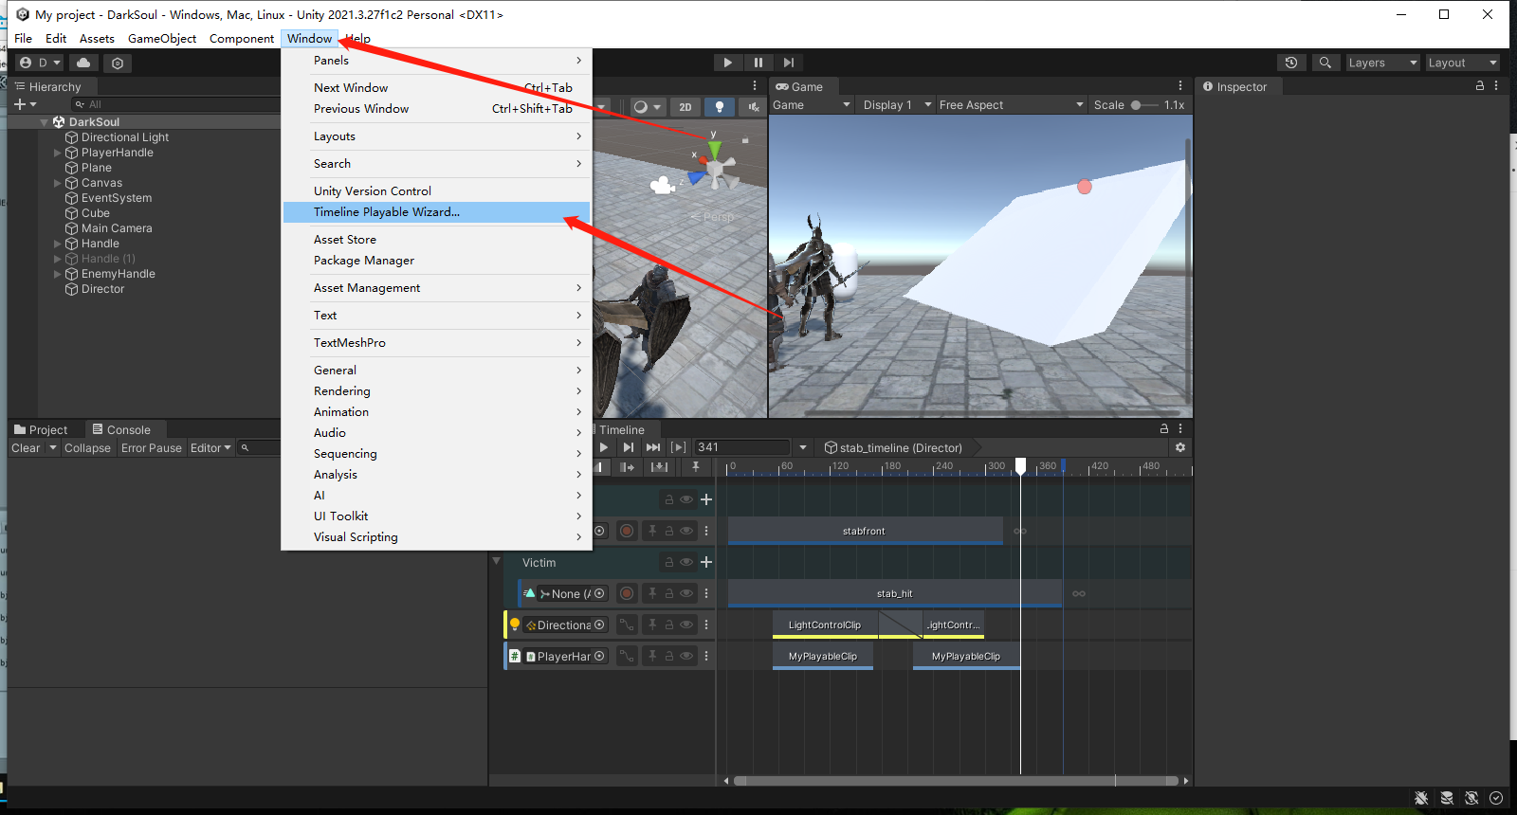Open the Layers dropdown
1517x815 pixels.
click(x=1382, y=63)
